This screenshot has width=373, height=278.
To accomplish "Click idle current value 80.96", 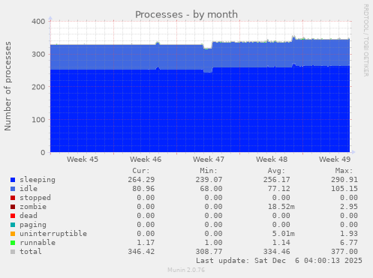I will coord(143,189).
